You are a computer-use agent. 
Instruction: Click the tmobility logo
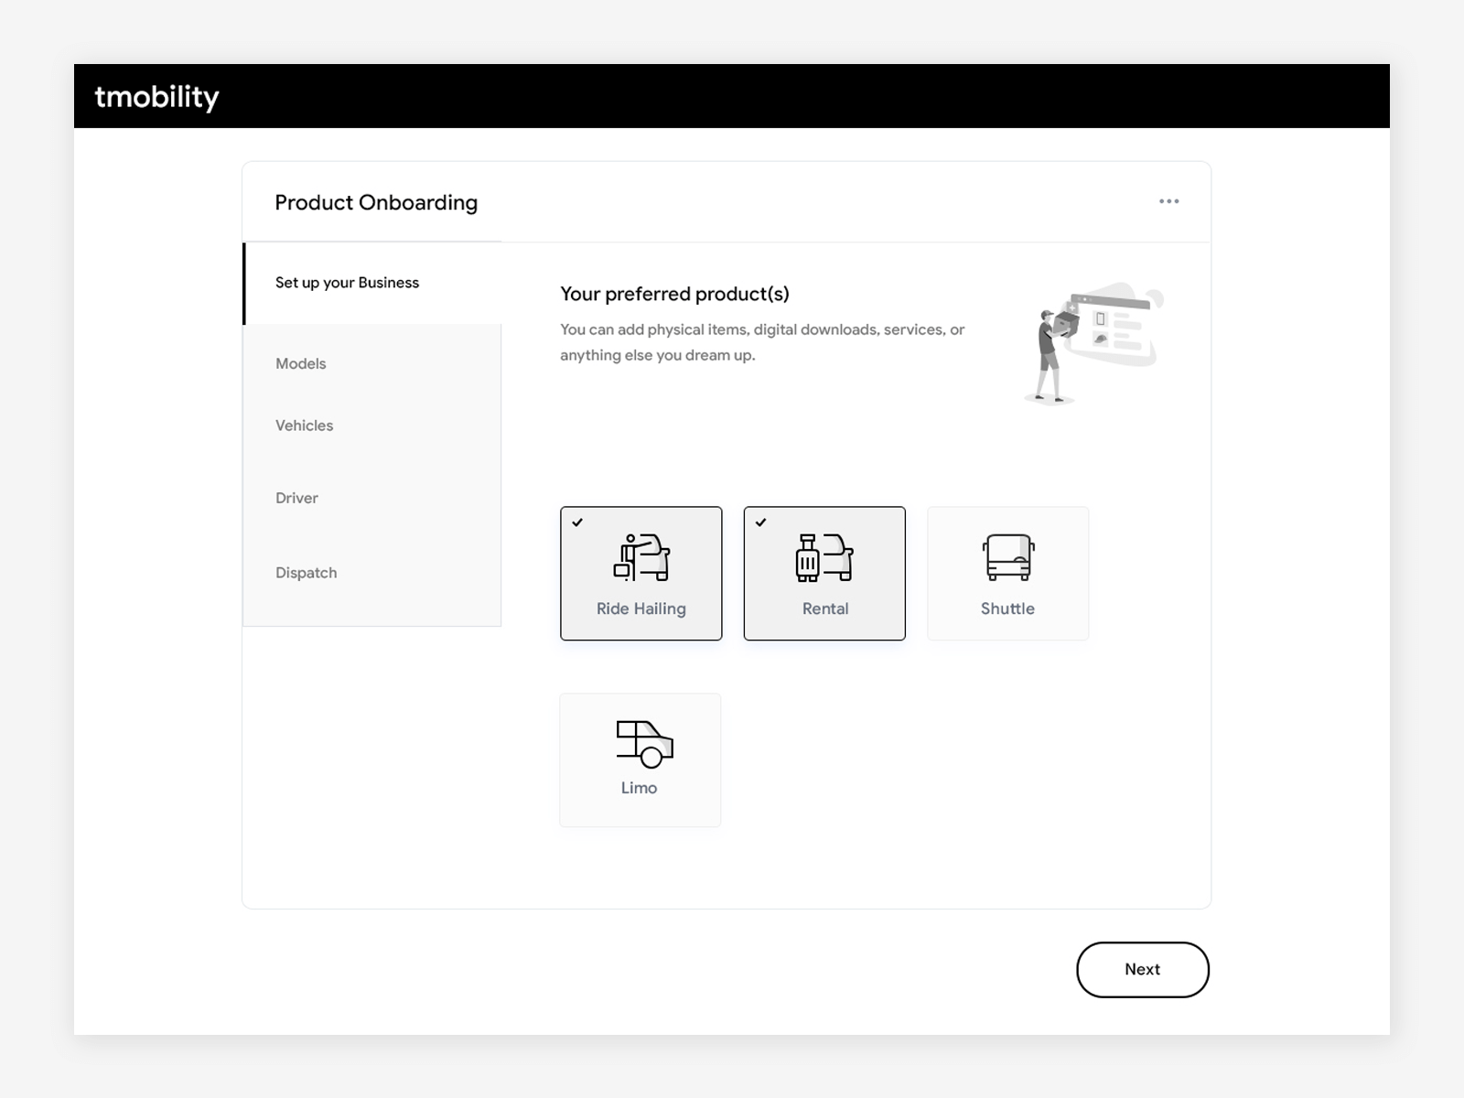point(156,97)
